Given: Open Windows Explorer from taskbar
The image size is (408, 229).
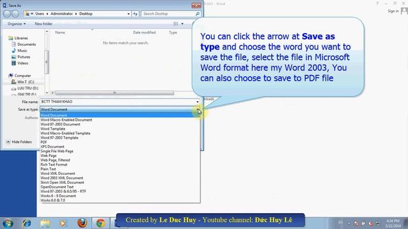Looking at the screenshot, I should coord(45,223).
